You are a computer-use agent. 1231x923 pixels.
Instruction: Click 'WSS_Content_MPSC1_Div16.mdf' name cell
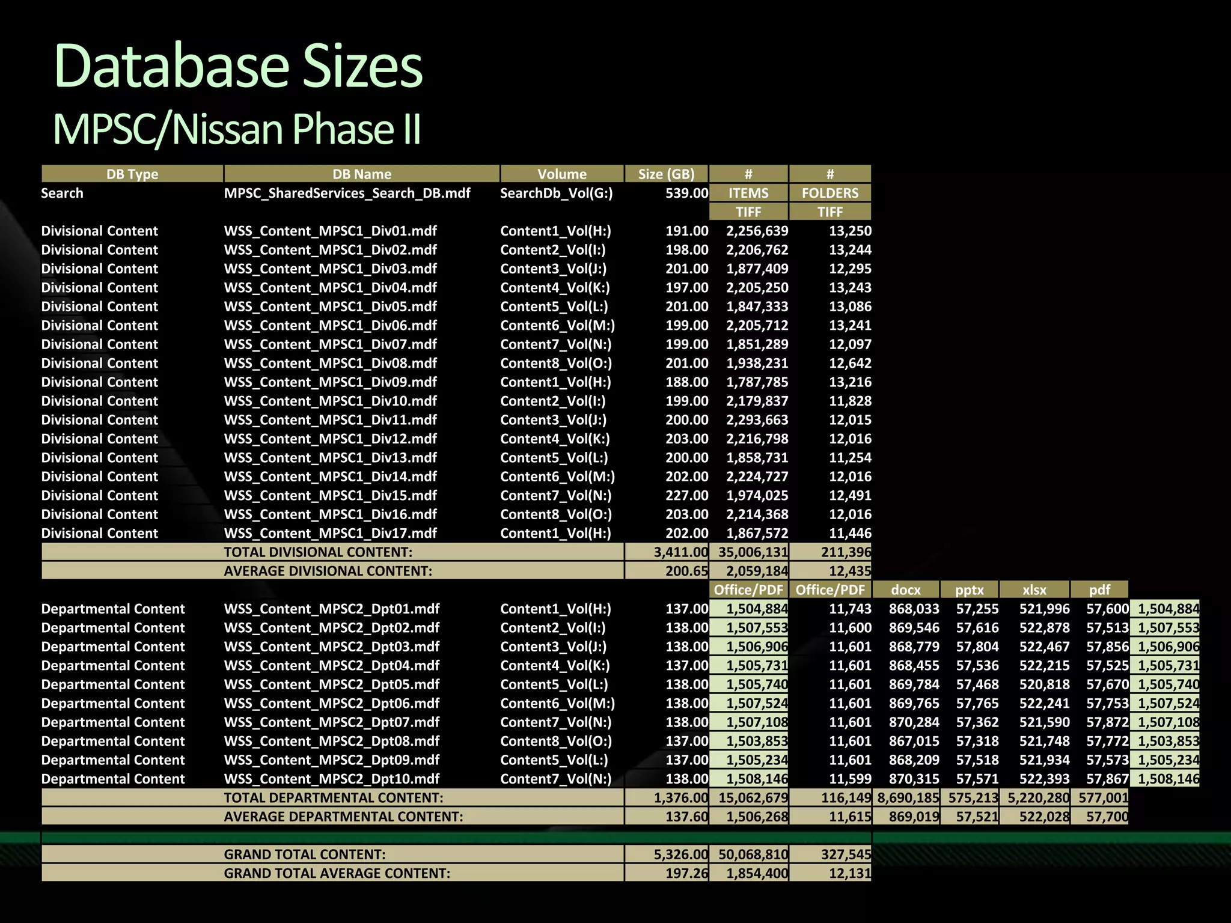click(331, 514)
